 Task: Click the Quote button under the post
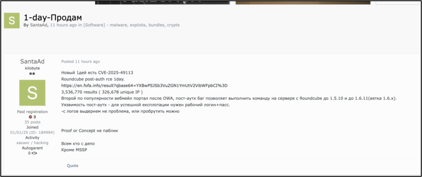73,166
